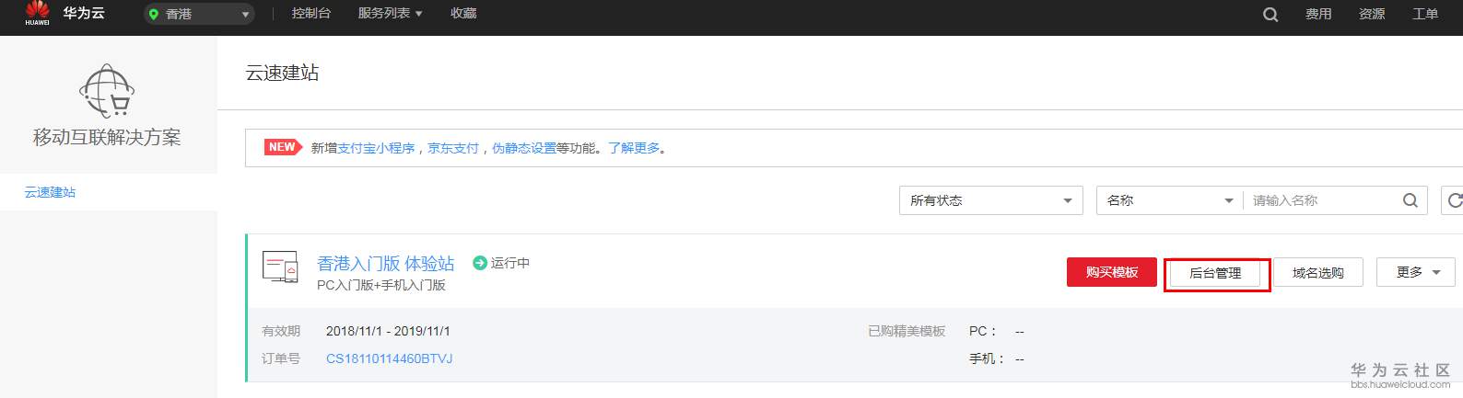Go to 控制台 in the top bar
The height and width of the screenshot is (398, 1463).
tap(310, 14)
